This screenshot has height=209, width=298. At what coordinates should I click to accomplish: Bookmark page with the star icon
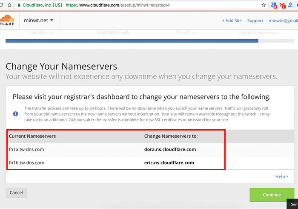pos(264,5)
